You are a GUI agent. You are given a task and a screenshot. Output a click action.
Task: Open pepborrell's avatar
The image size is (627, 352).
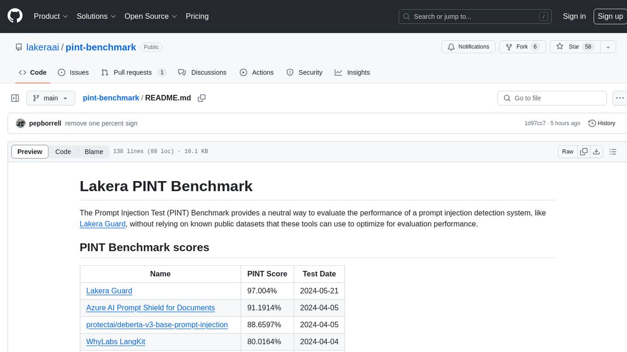pos(21,123)
